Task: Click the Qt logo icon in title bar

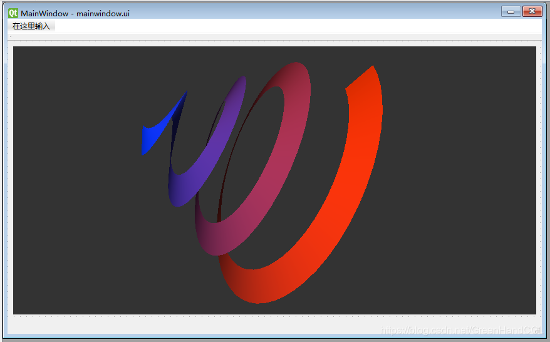Action: tap(13, 13)
